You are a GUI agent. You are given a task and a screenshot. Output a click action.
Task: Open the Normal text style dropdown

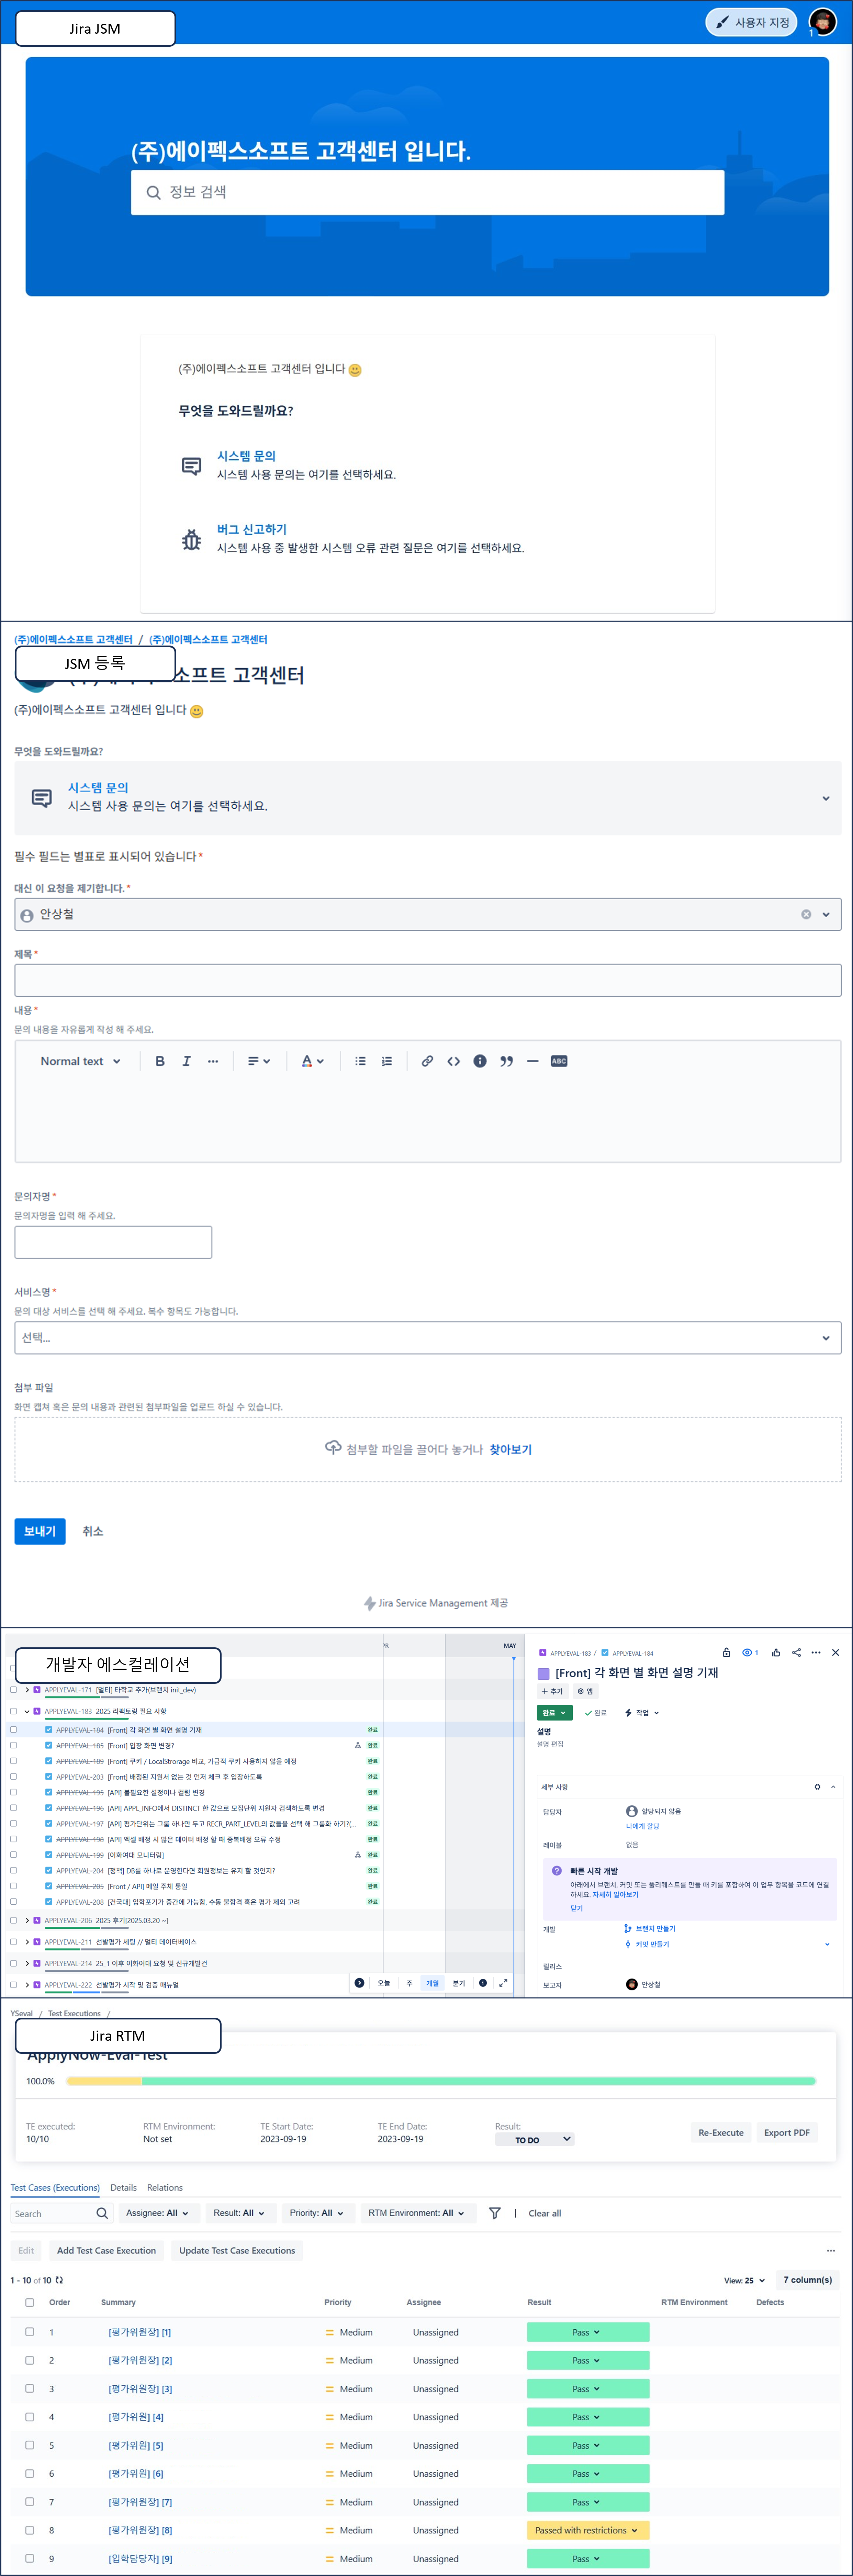click(80, 1061)
